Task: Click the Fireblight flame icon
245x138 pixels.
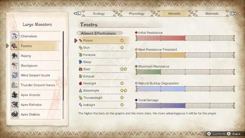Action: coord(80,83)
